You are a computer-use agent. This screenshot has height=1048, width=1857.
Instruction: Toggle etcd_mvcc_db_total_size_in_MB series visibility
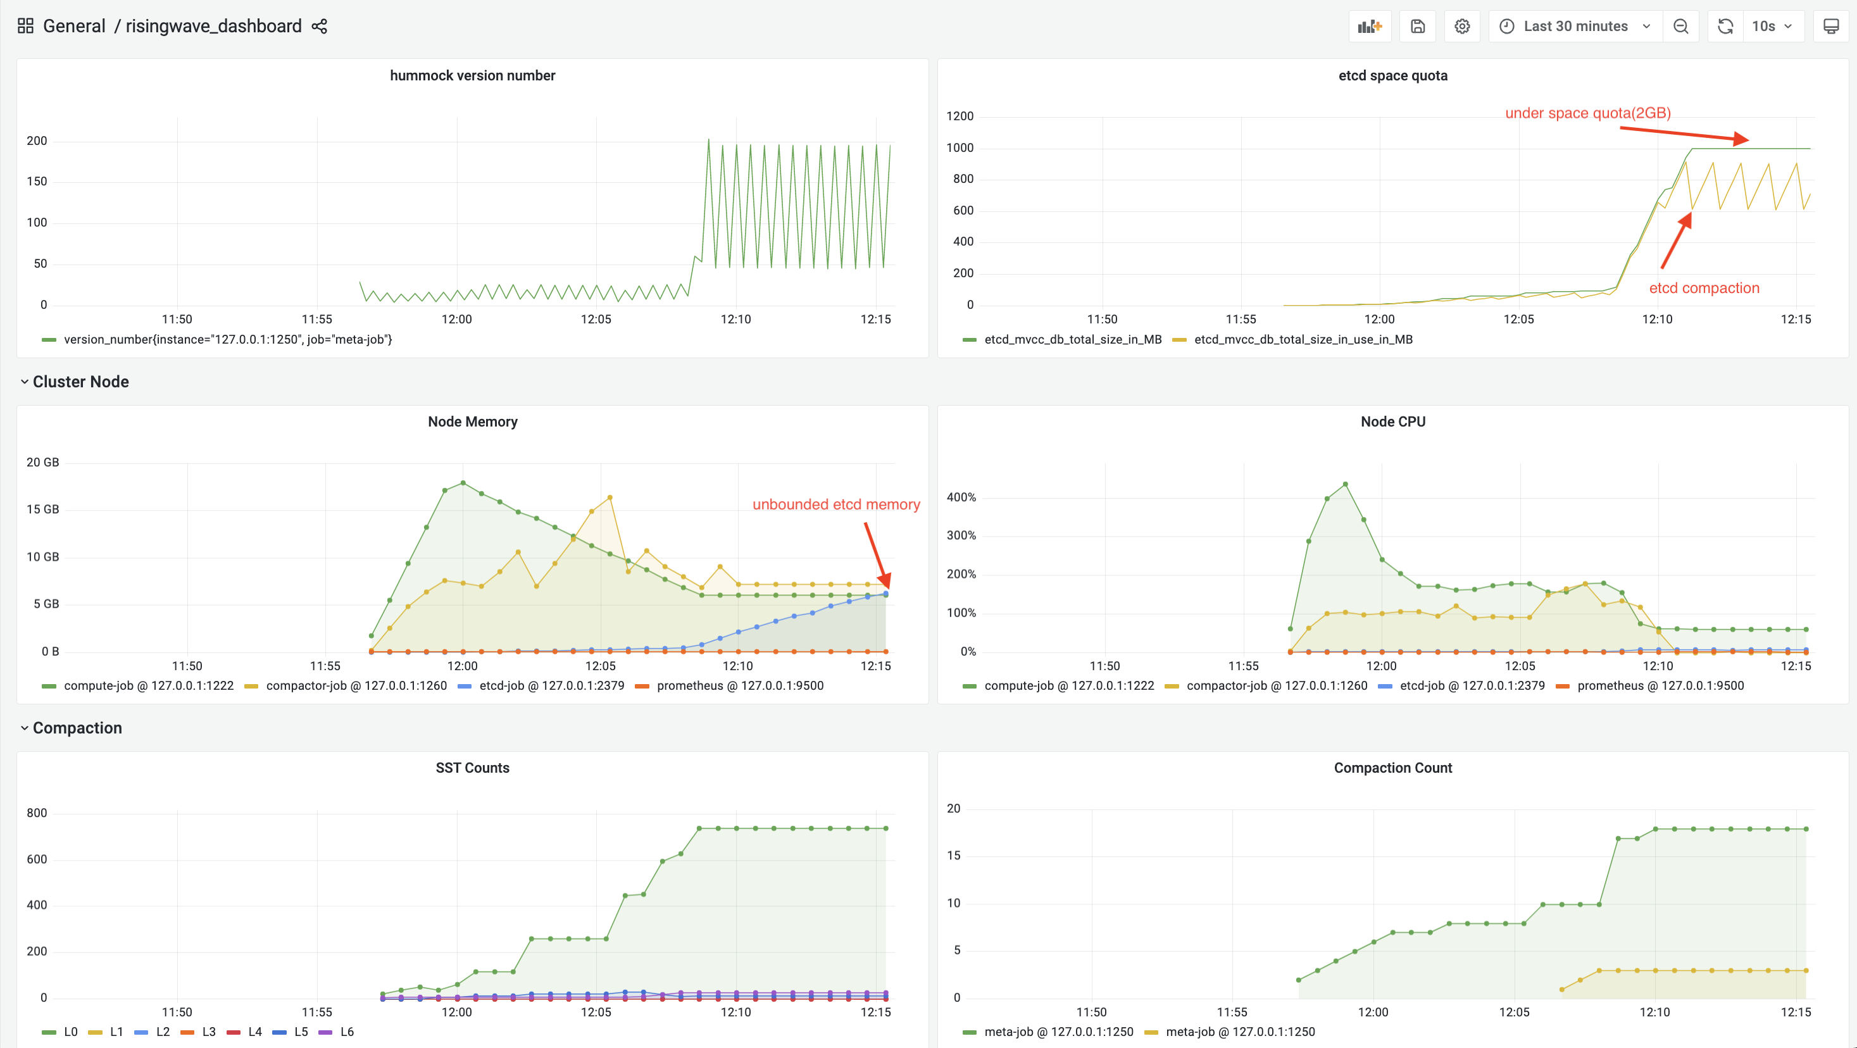(1072, 339)
